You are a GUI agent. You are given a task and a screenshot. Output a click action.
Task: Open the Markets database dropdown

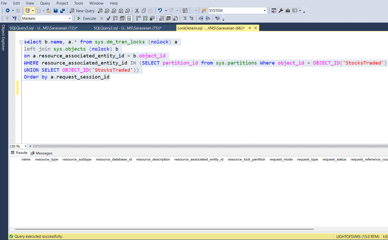(x=70, y=19)
